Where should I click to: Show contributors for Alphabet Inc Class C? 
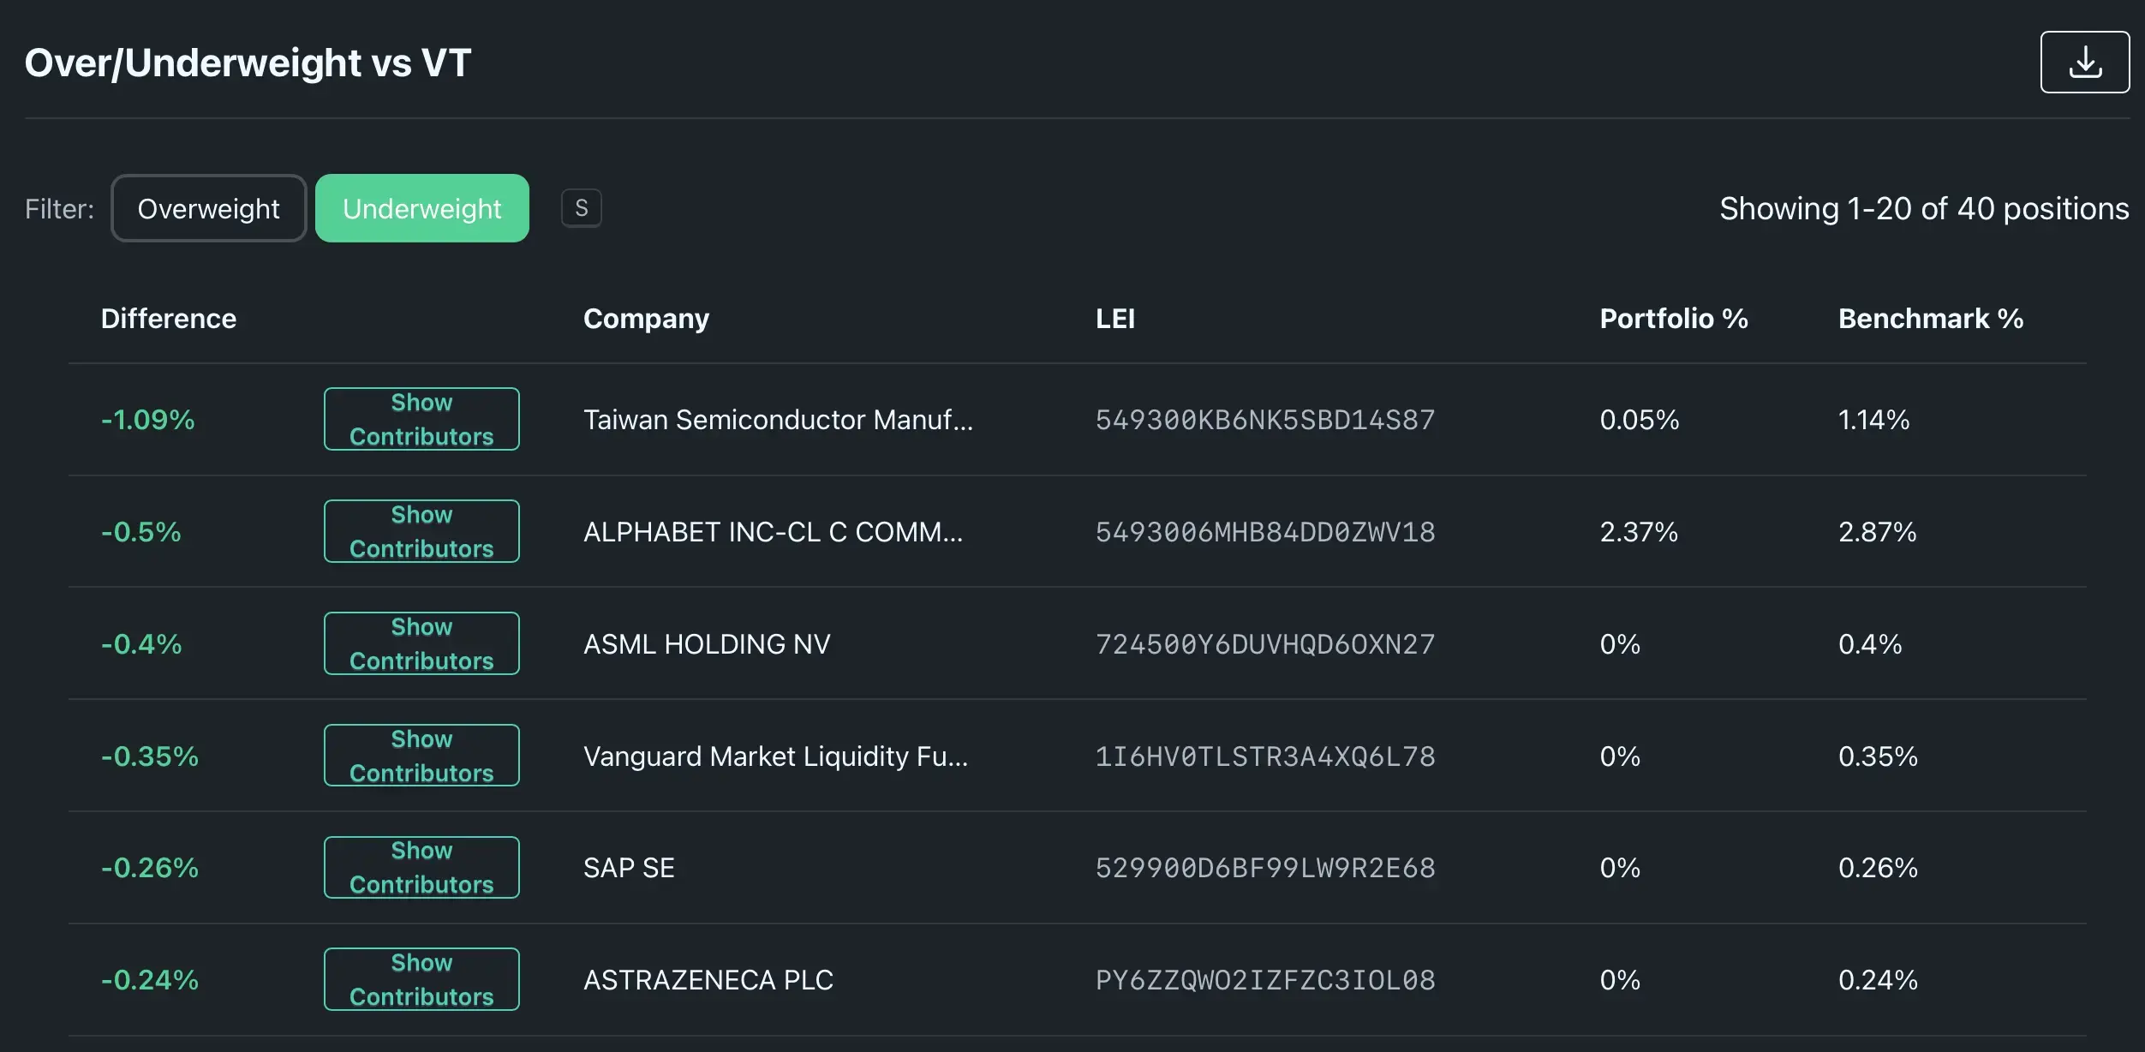421,531
